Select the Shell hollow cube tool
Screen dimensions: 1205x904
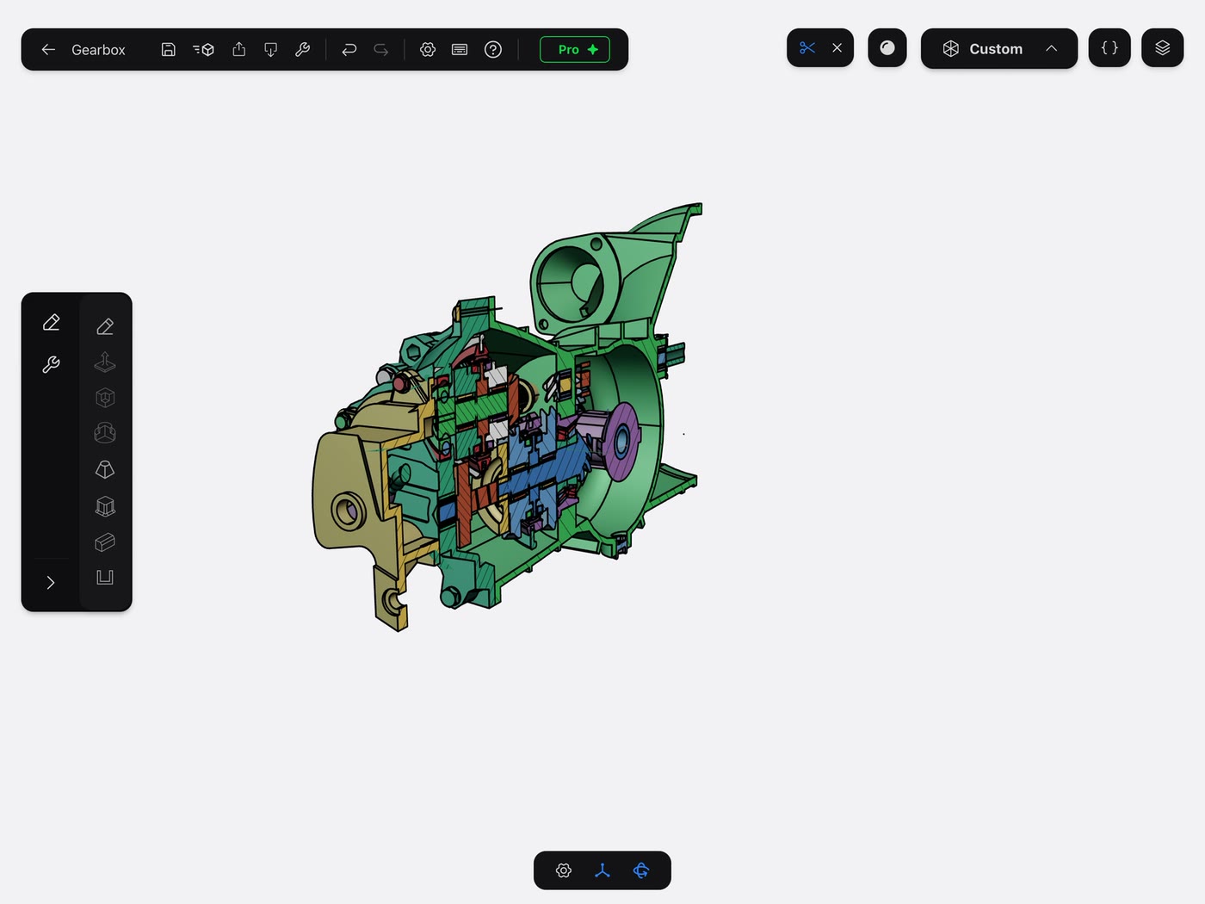[105, 398]
